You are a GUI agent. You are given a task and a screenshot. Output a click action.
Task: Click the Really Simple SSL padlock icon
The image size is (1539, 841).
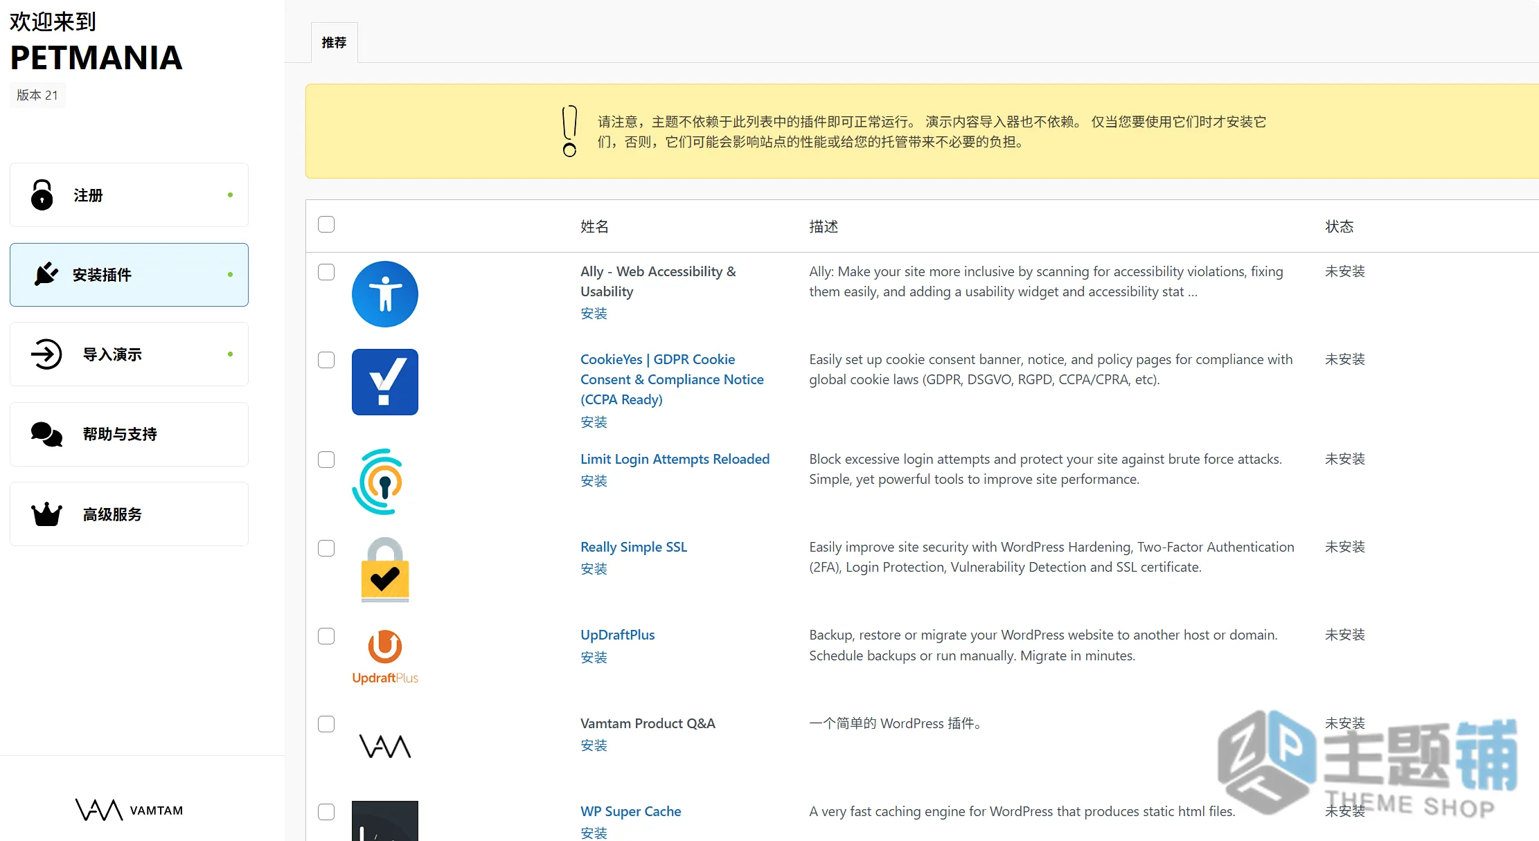(x=385, y=570)
